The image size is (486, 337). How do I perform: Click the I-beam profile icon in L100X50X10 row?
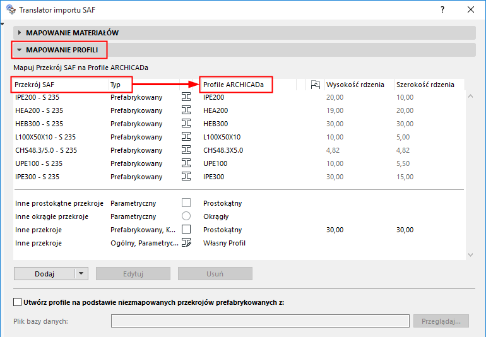coord(186,136)
